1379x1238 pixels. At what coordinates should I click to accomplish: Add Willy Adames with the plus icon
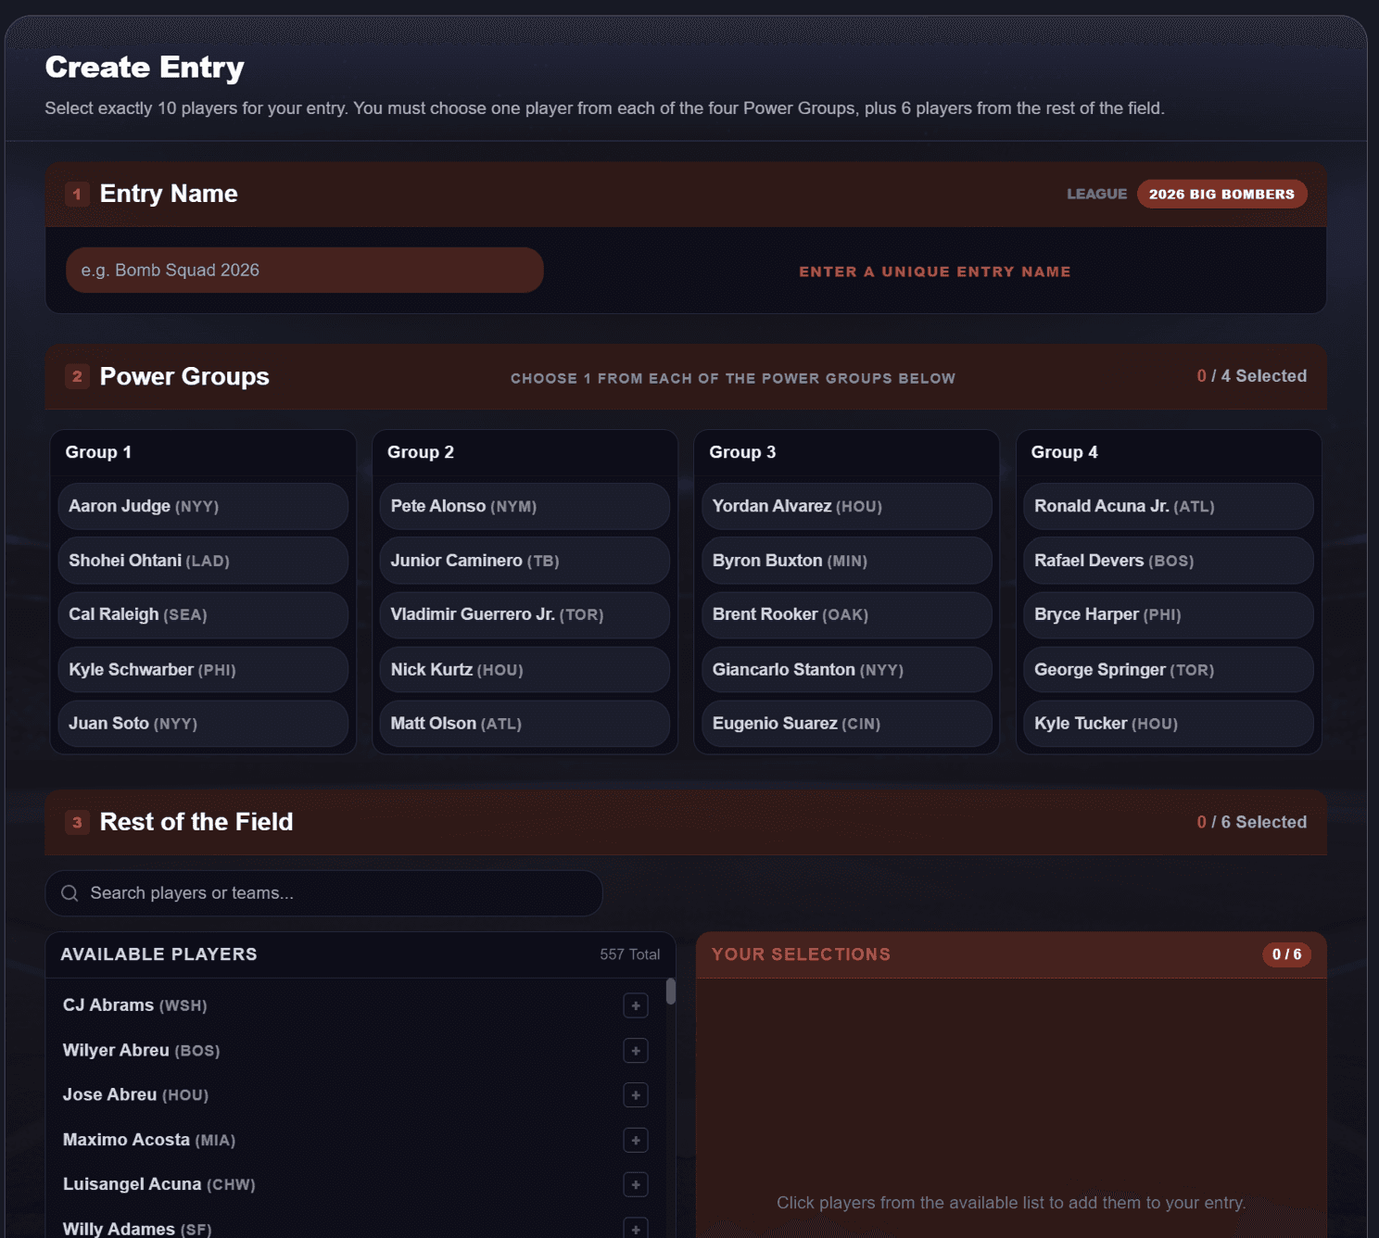point(636,1228)
